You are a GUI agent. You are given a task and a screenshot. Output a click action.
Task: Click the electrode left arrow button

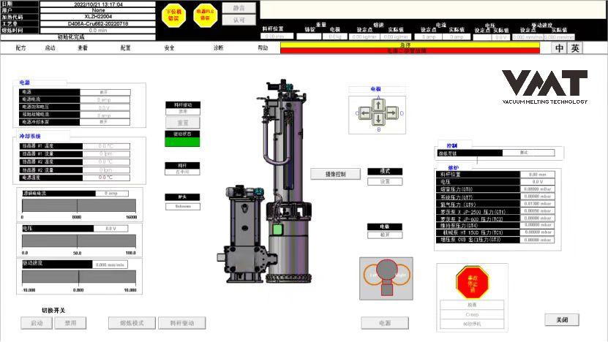(x=366, y=113)
